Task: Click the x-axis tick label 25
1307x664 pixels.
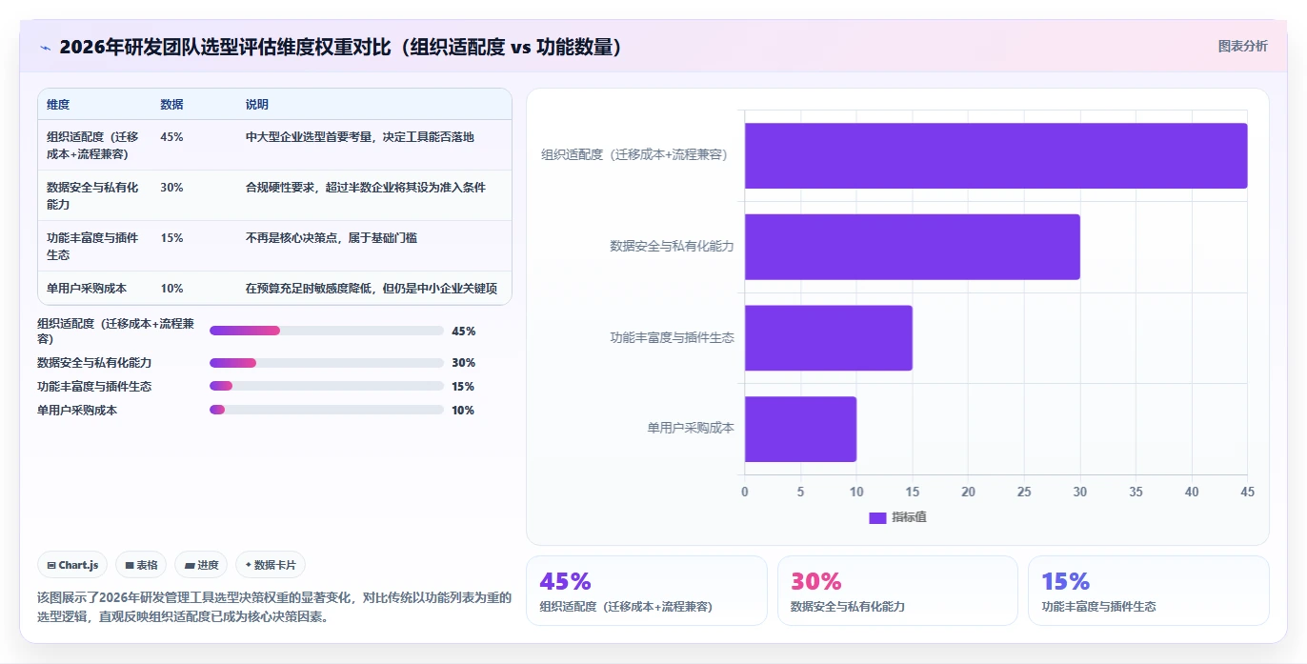Action: (1024, 492)
